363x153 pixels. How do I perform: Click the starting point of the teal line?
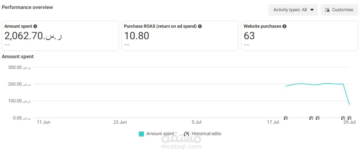[x=286, y=86]
